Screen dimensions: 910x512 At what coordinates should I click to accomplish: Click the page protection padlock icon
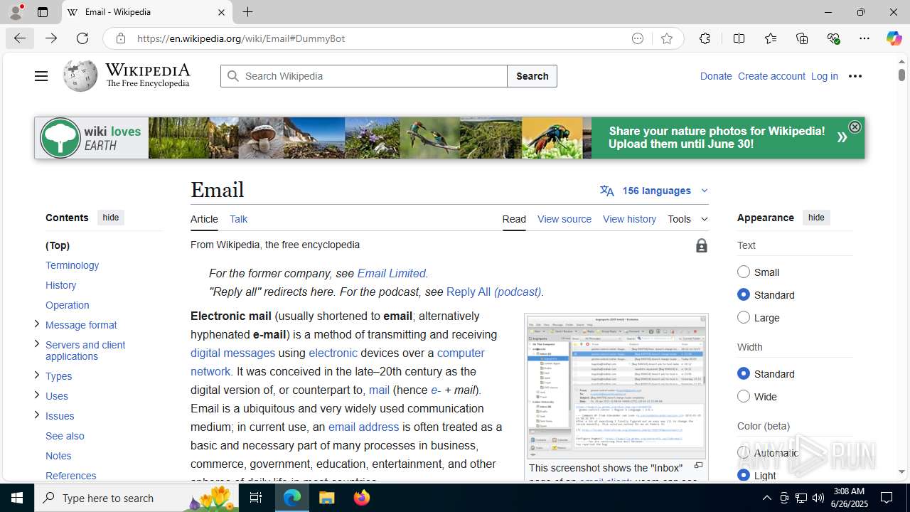pos(702,246)
